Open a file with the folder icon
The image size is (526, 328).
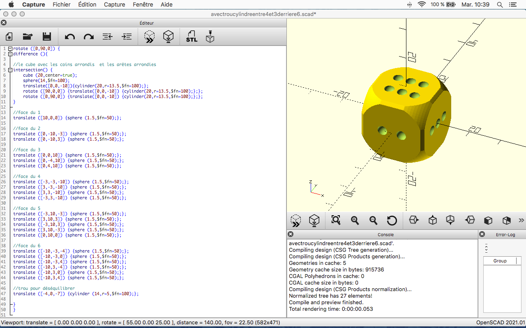tap(28, 37)
